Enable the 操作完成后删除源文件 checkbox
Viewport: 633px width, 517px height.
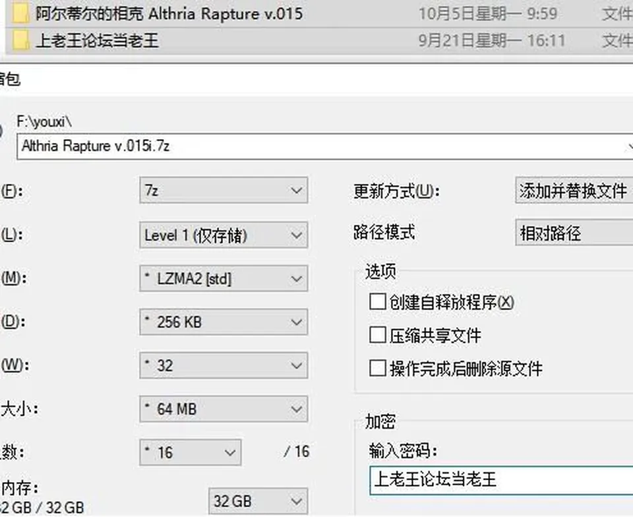pyautogui.click(x=378, y=368)
